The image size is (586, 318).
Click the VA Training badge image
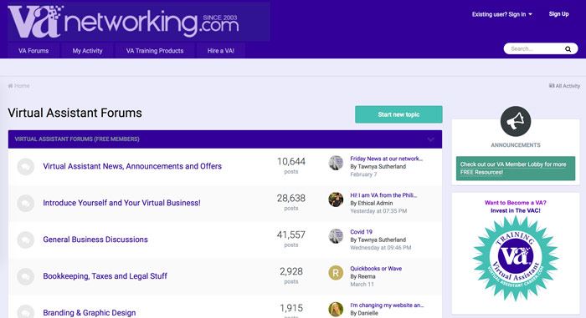(x=516, y=258)
